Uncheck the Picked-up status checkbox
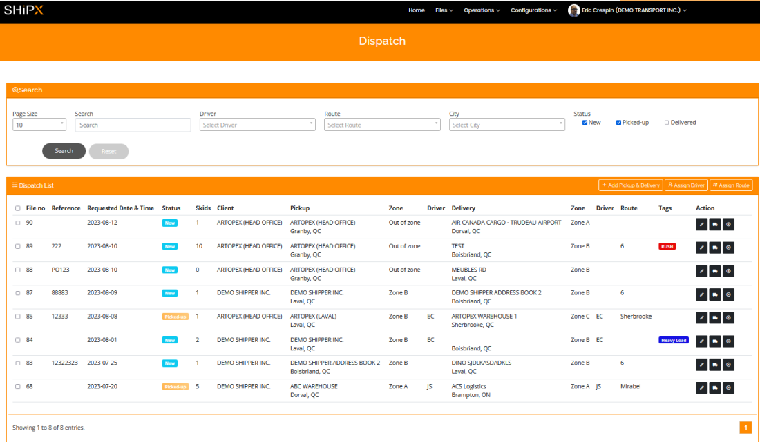760x442 pixels. pyautogui.click(x=618, y=123)
